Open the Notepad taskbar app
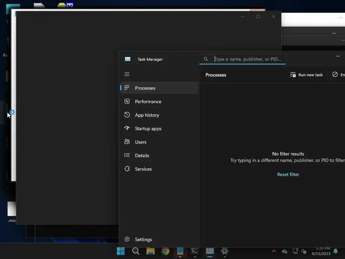This screenshot has height=259, width=345. (x=180, y=251)
